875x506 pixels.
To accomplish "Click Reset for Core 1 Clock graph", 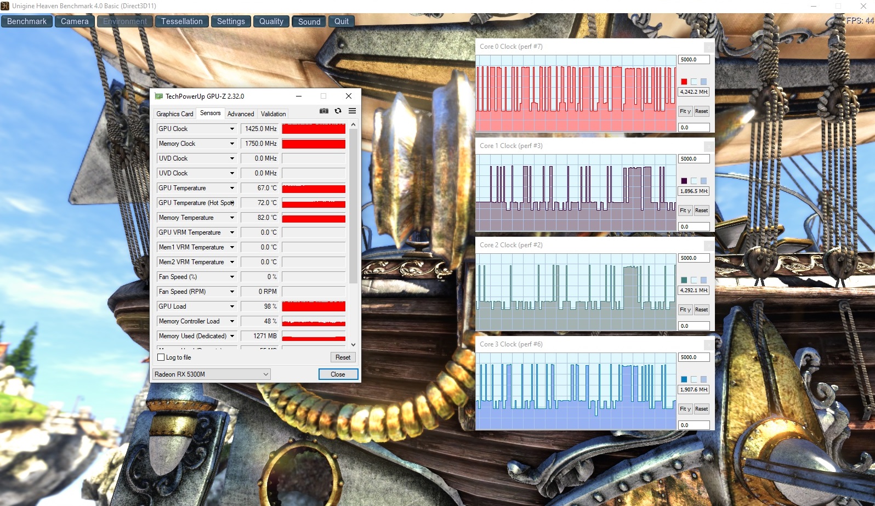I will tap(702, 211).
